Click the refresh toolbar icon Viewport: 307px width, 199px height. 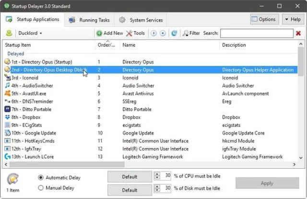pyautogui.click(x=174, y=33)
